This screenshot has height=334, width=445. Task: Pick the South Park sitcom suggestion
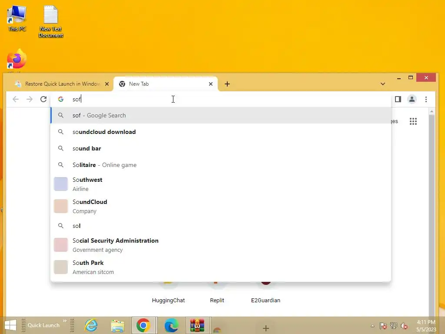[221, 267]
